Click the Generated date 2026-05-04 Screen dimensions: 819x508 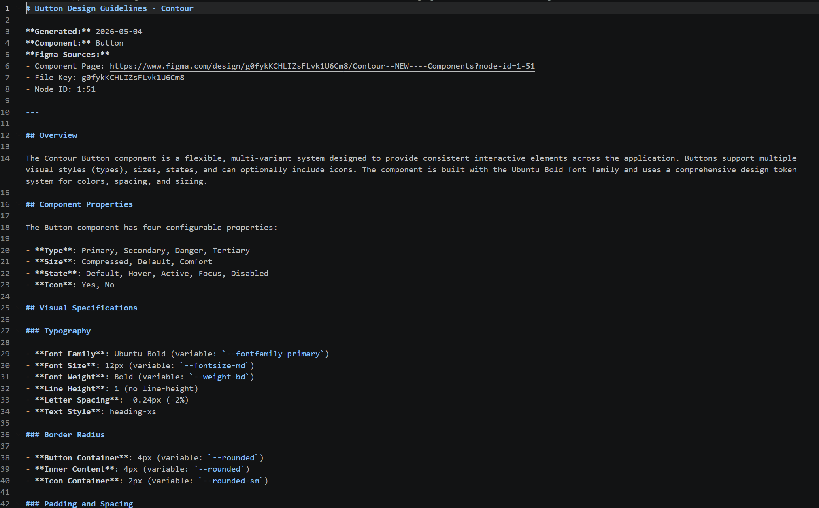119,32
